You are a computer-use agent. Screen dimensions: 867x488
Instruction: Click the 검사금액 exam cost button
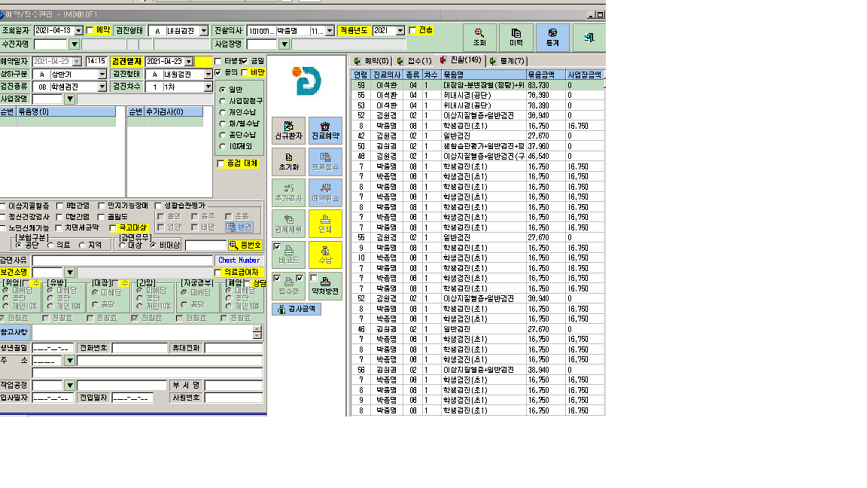click(x=297, y=309)
